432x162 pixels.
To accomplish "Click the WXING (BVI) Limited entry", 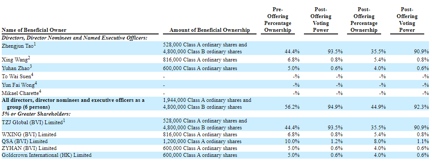I will tap(29, 134).
